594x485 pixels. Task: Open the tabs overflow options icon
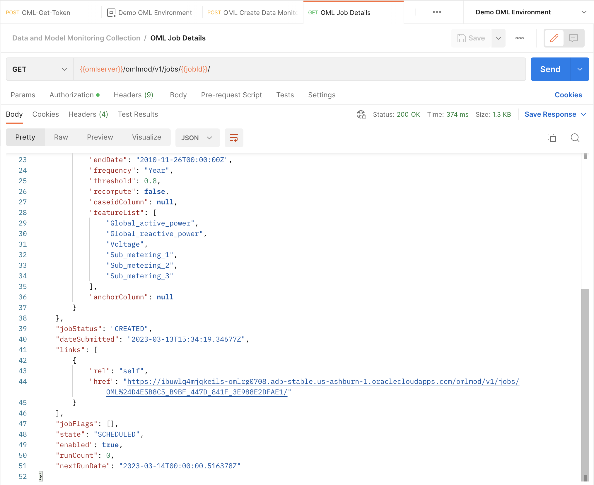pyautogui.click(x=437, y=12)
